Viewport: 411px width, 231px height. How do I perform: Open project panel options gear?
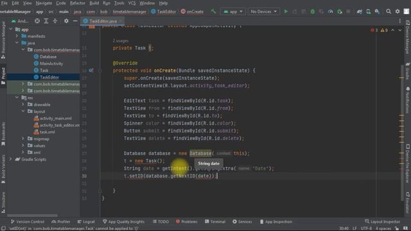[66, 21]
